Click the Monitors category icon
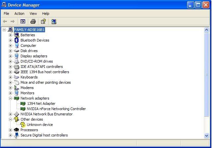 click(x=17, y=93)
